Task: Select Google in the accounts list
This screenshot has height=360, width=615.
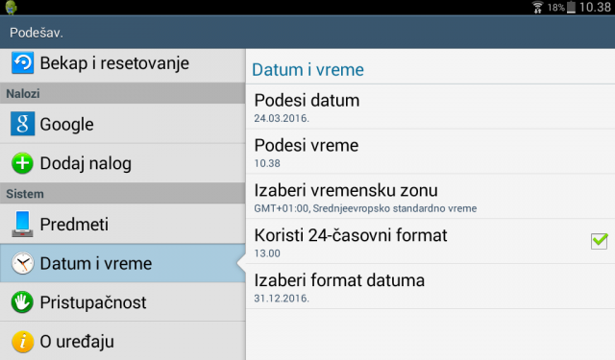Action: click(123, 124)
